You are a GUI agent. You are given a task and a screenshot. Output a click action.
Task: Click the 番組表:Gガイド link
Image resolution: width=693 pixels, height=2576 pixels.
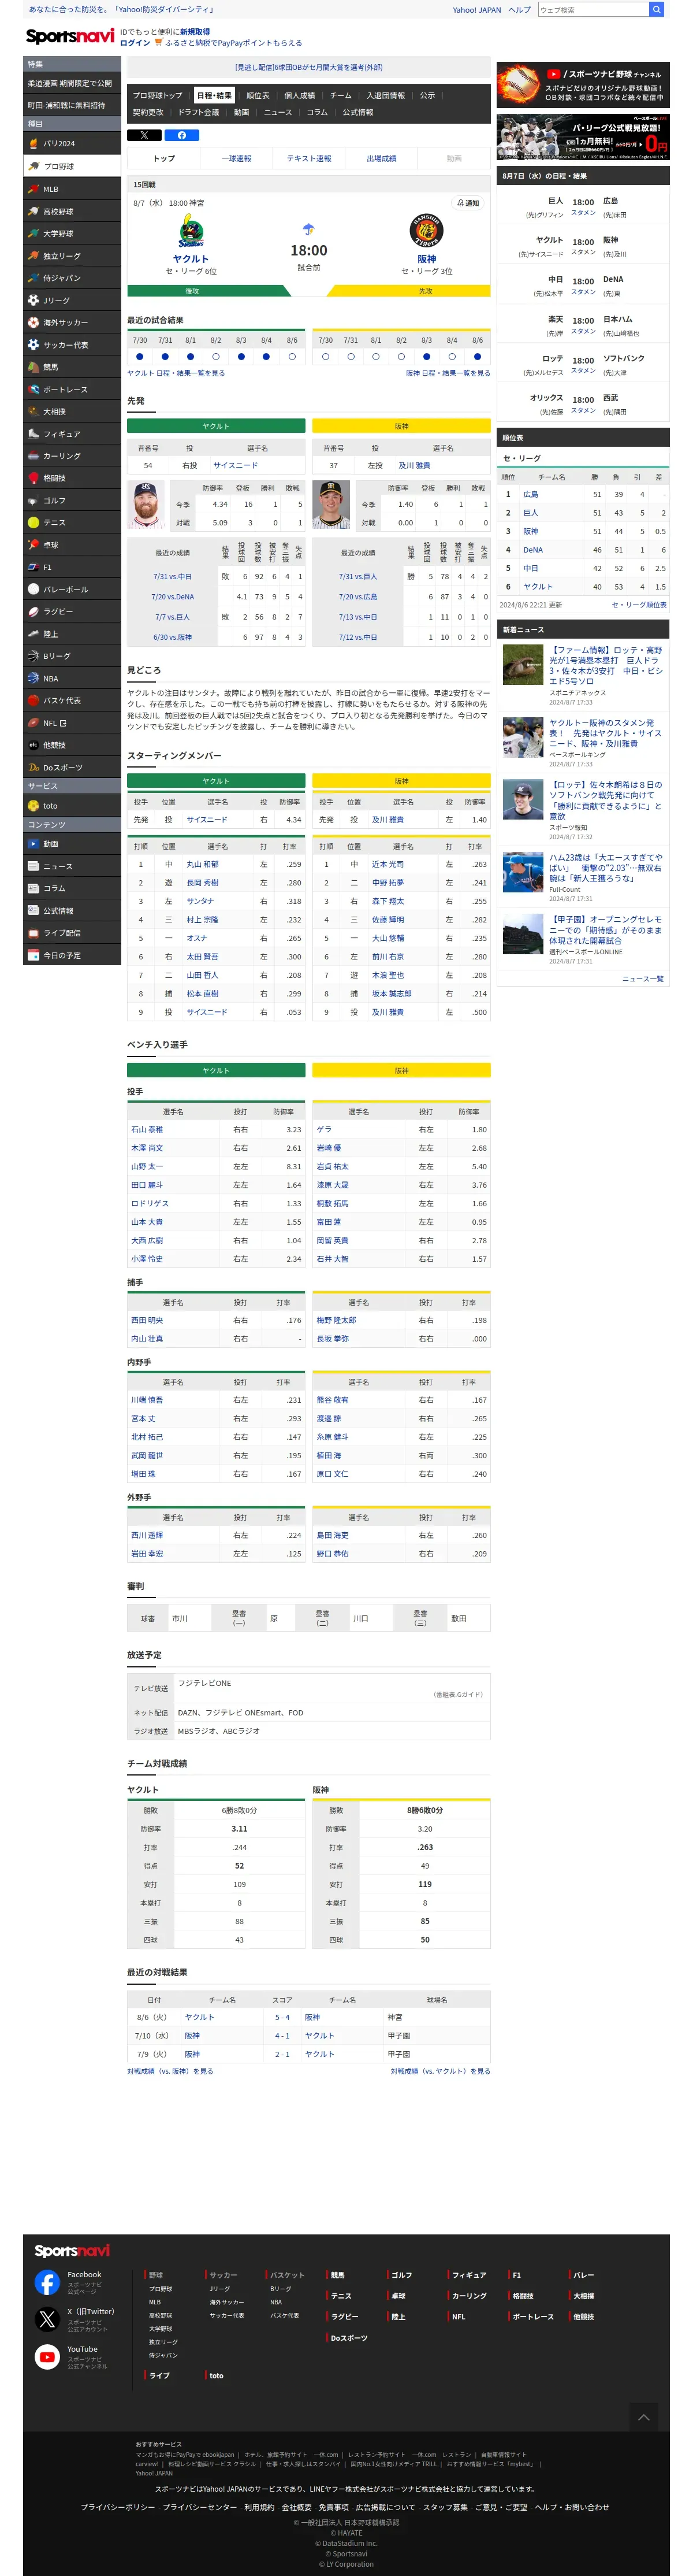[x=457, y=1694]
